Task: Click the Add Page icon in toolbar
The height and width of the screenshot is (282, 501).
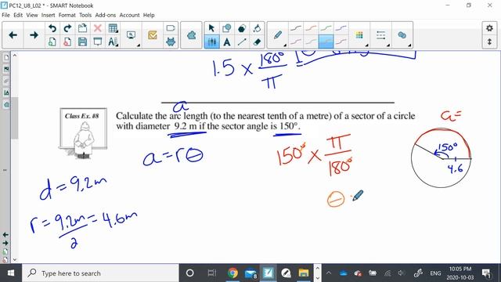Action: [52, 42]
